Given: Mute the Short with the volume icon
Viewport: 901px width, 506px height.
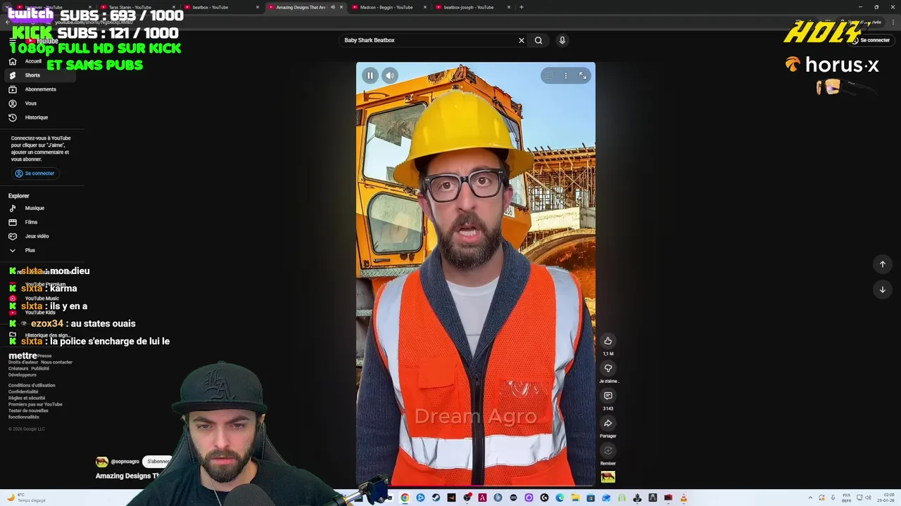Looking at the screenshot, I should pos(390,75).
